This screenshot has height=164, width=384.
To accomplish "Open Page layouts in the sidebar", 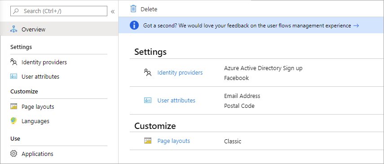I will pyautogui.click(x=38, y=107).
